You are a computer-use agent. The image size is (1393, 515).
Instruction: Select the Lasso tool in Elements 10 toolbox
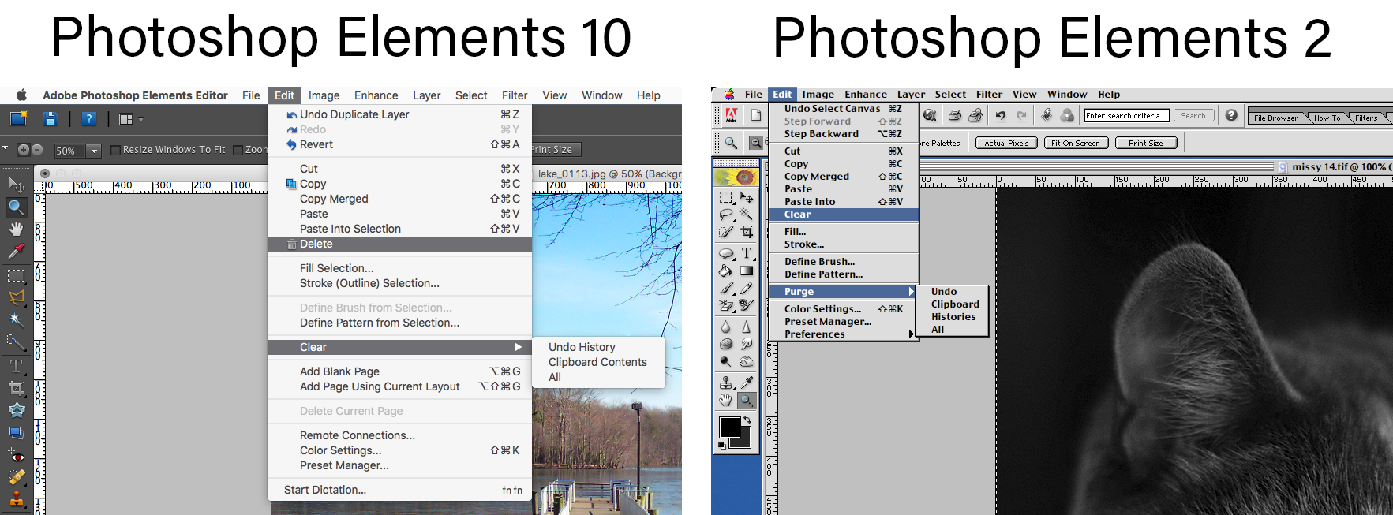point(16,297)
